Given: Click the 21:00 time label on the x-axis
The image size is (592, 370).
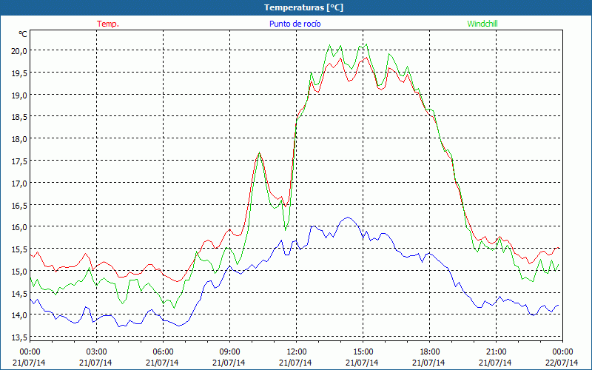Looking at the screenshot, I should 496,352.
